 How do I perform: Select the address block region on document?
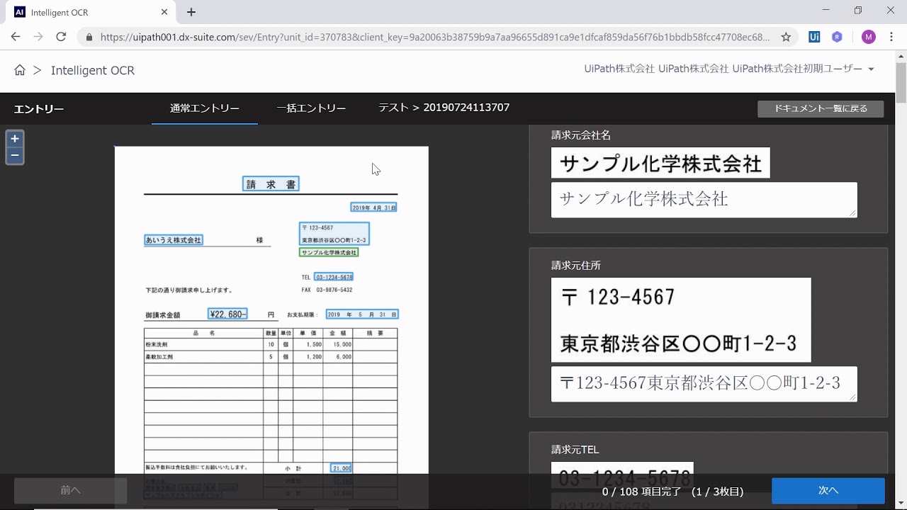[x=334, y=234]
